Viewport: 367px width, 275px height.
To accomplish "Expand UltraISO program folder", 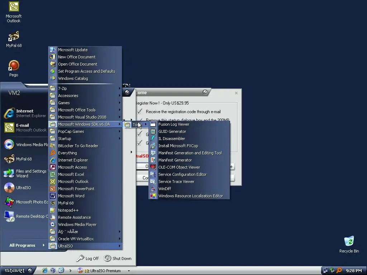I will [85, 246].
